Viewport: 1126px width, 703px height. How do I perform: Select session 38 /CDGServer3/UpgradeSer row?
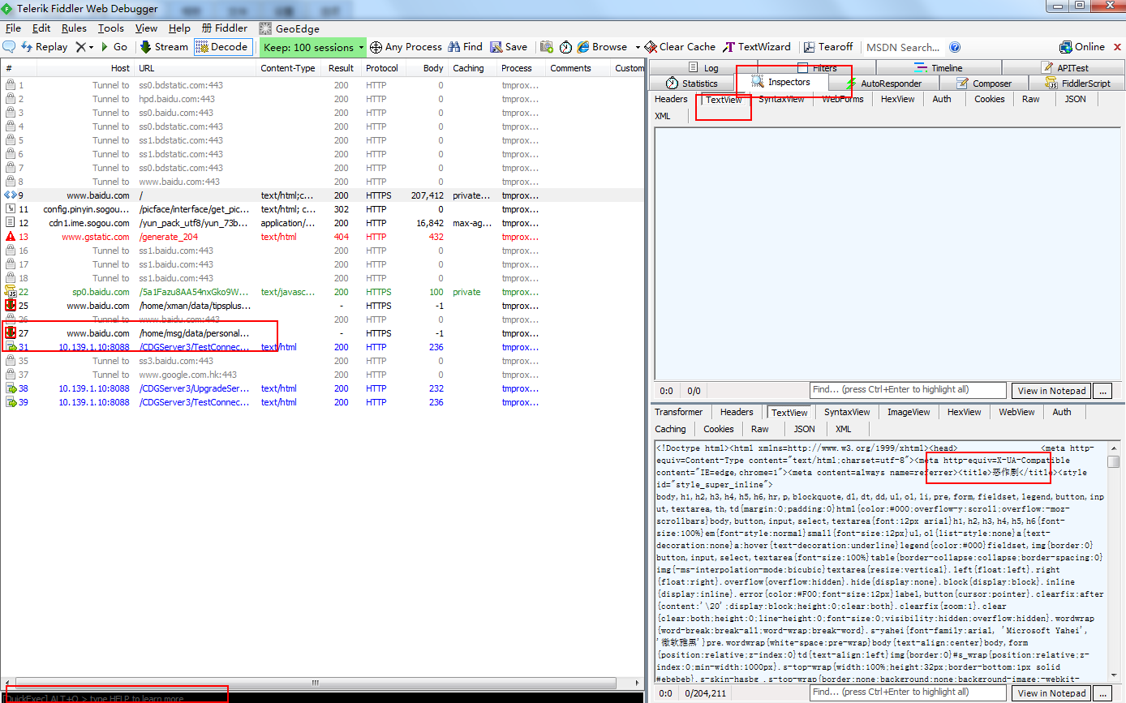323,388
